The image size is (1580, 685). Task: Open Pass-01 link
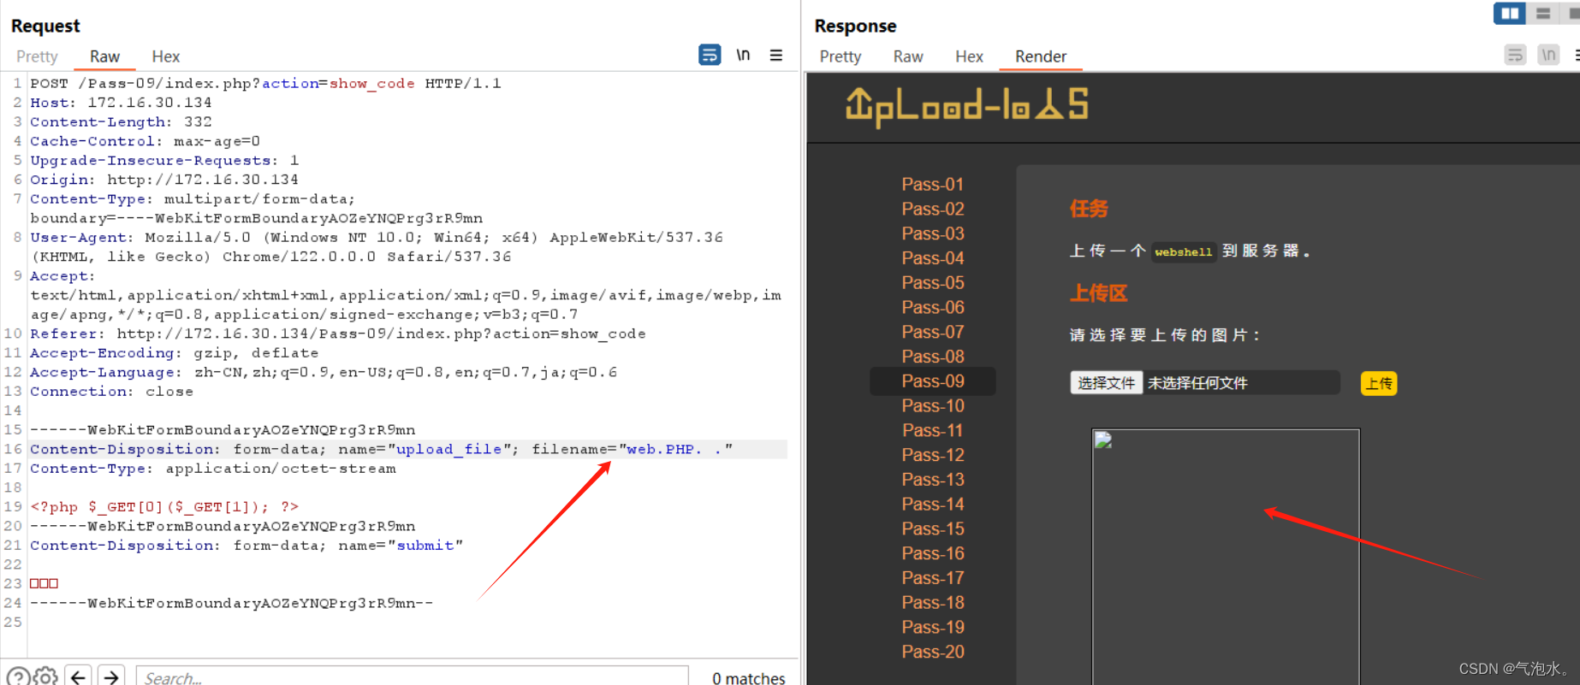point(932,184)
